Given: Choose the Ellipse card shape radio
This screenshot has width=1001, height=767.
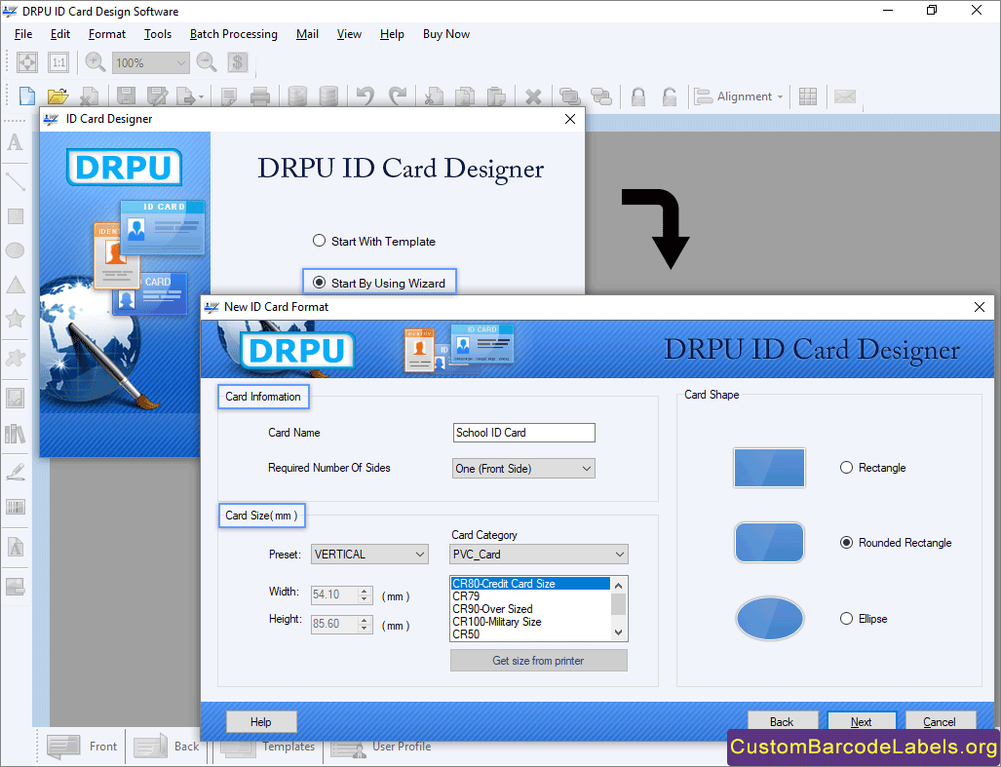Looking at the screenshot, I should [x=846, y=618].
